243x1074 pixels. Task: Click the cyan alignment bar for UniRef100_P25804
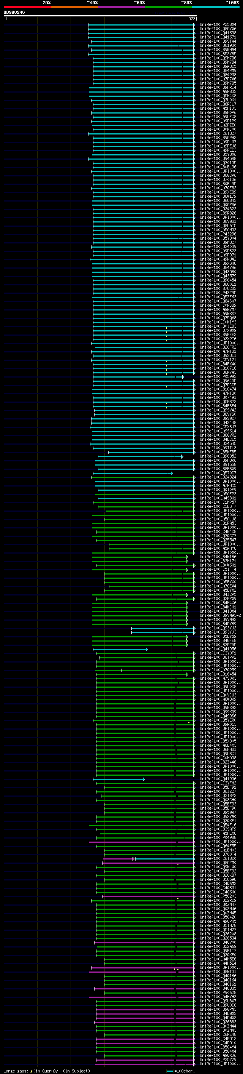coord(142,25)
